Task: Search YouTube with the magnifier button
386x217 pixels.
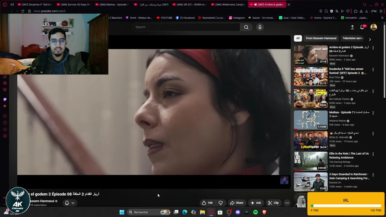Action: pos(246,27)
